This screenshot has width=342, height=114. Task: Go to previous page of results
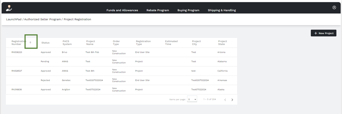tap(225, 100)
